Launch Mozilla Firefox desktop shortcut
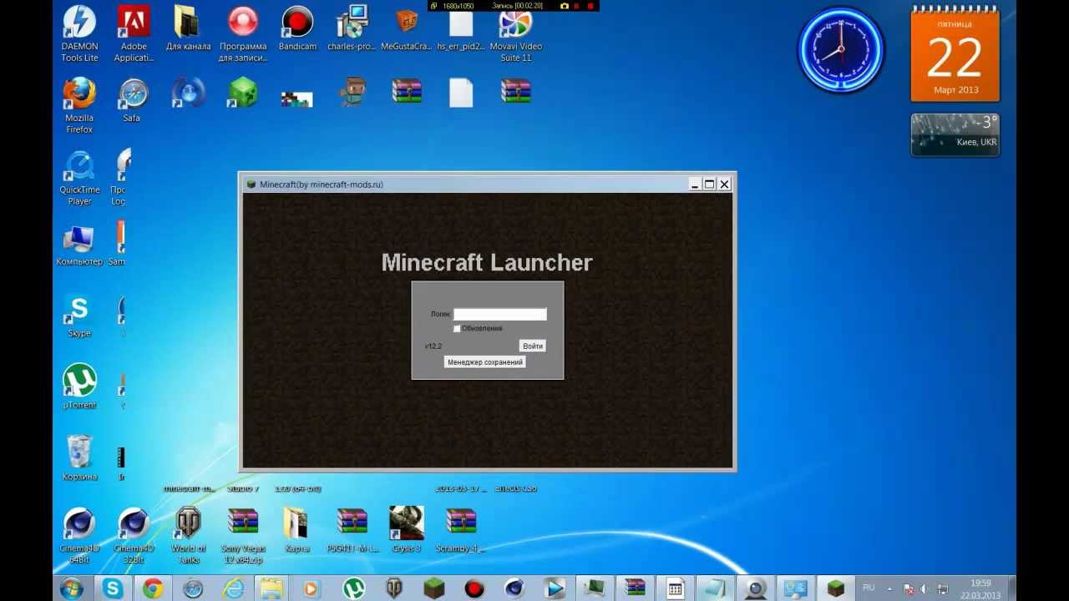Screen dimensions: 1069x601 coord(79,106)
